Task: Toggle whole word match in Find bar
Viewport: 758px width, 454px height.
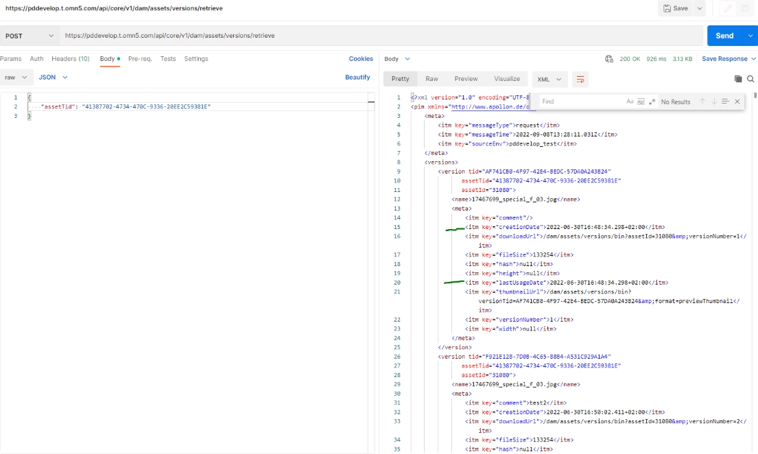Action: [x=641, y=101]
